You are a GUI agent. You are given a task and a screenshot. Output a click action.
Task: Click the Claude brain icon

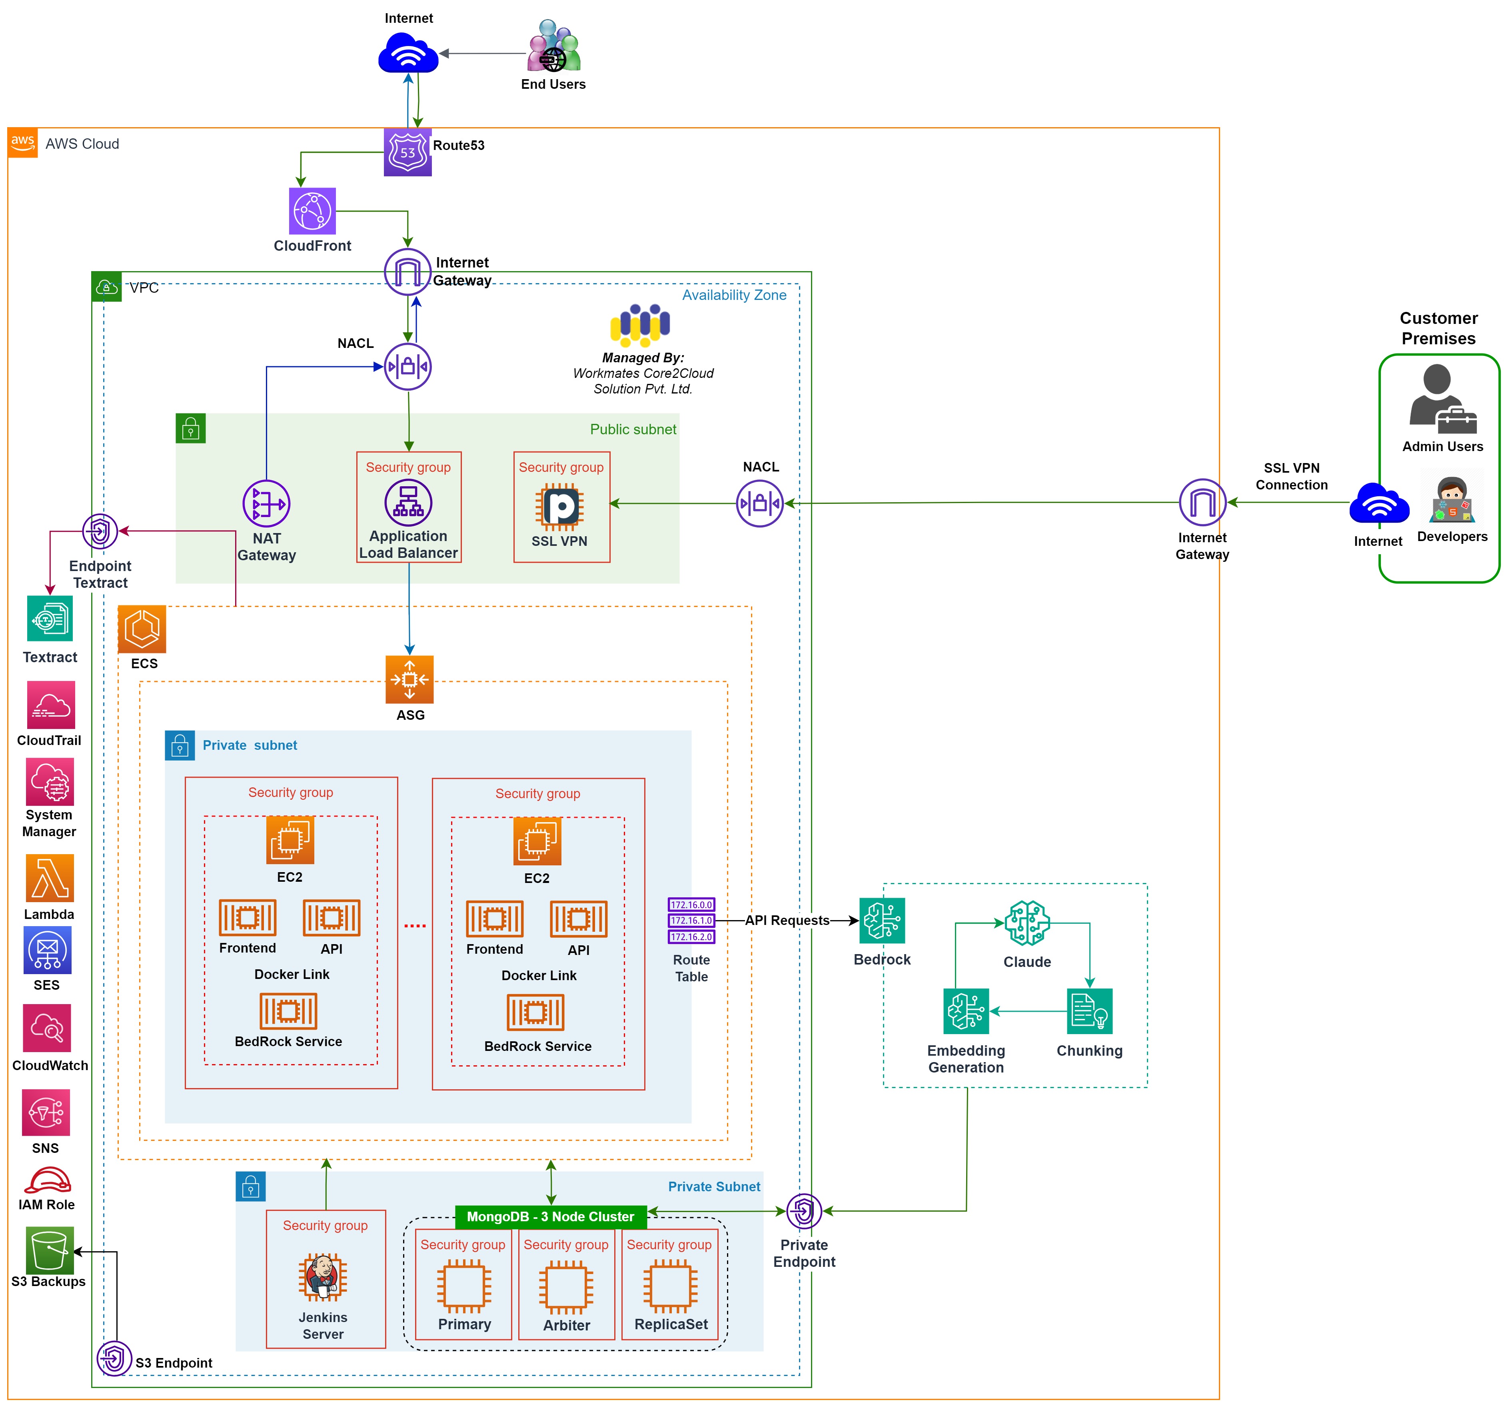tap(1027, 923)
